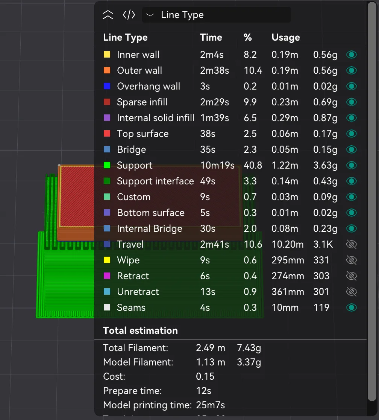Image resolution: width=379 pixels, height=420 pixels.
Task: Toggle Support interface visibility eye
Action: tap(352, 181)
